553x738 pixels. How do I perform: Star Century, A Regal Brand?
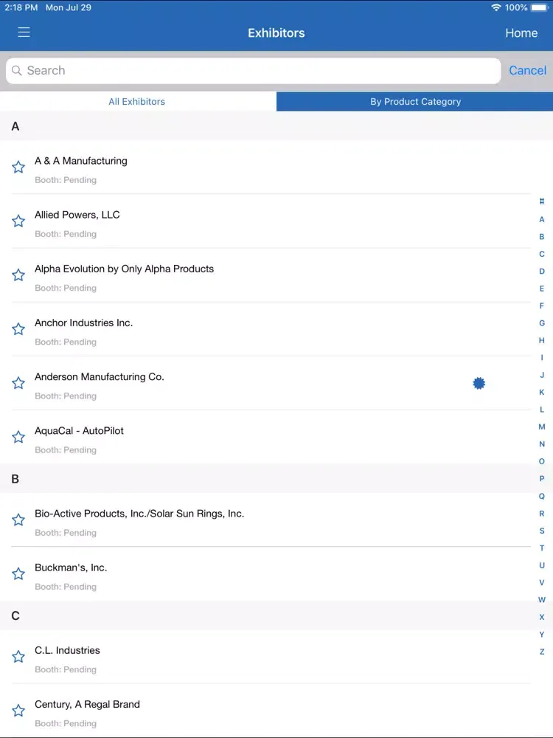(18, 711)
